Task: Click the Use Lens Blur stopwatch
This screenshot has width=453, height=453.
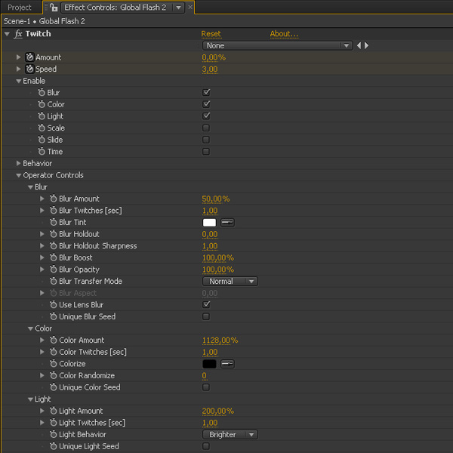Action: (x=53, y=305)
